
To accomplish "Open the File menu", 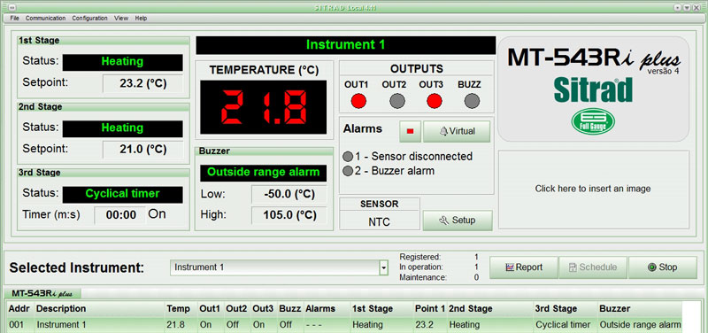I will point(14,18).
